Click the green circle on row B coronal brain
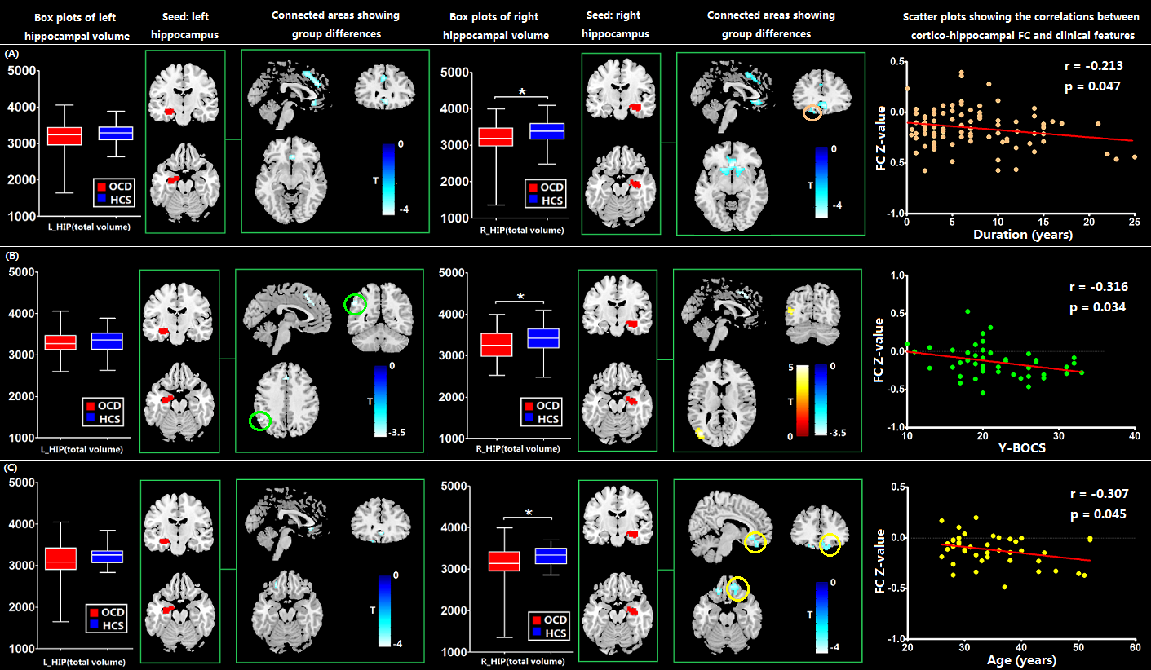 355,304
